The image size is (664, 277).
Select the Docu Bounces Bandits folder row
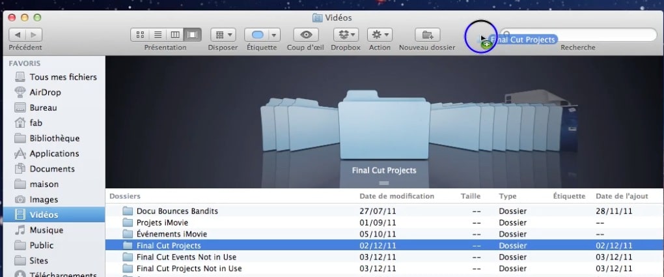coord(385,211)
